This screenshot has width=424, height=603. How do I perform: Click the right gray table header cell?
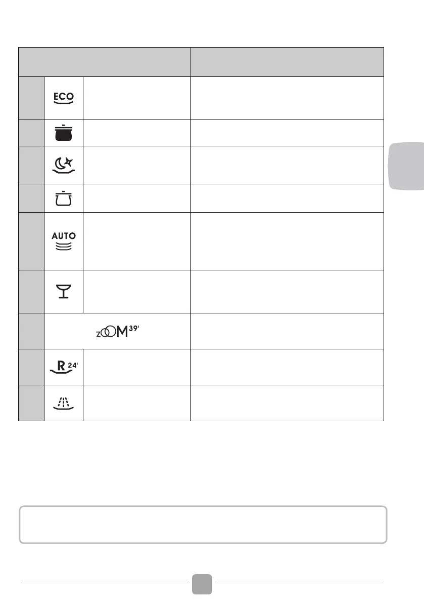coord(287,62)
